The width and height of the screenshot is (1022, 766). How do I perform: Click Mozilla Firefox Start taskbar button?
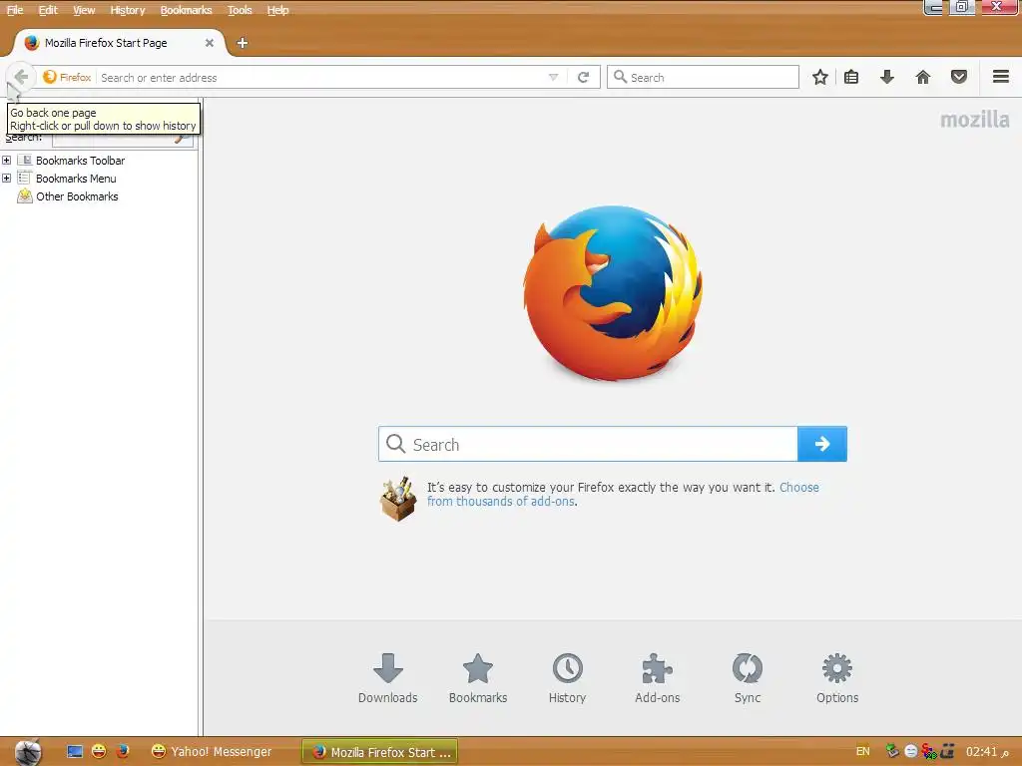(380, 752)
